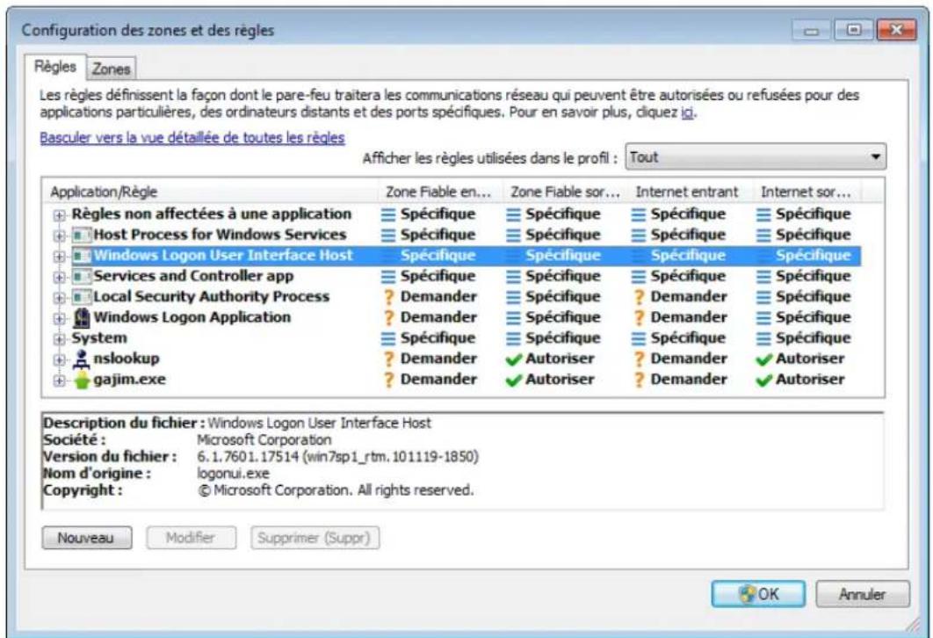This screenshot has height=638, width=933.
Task: Click Spécifique list icon in System Zone Fiable entrant
Action: pyautogui.click(x=388, y=338)
